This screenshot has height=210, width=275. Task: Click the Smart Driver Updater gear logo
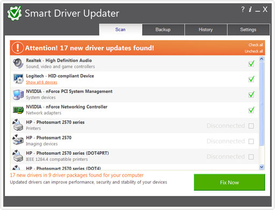15,13
